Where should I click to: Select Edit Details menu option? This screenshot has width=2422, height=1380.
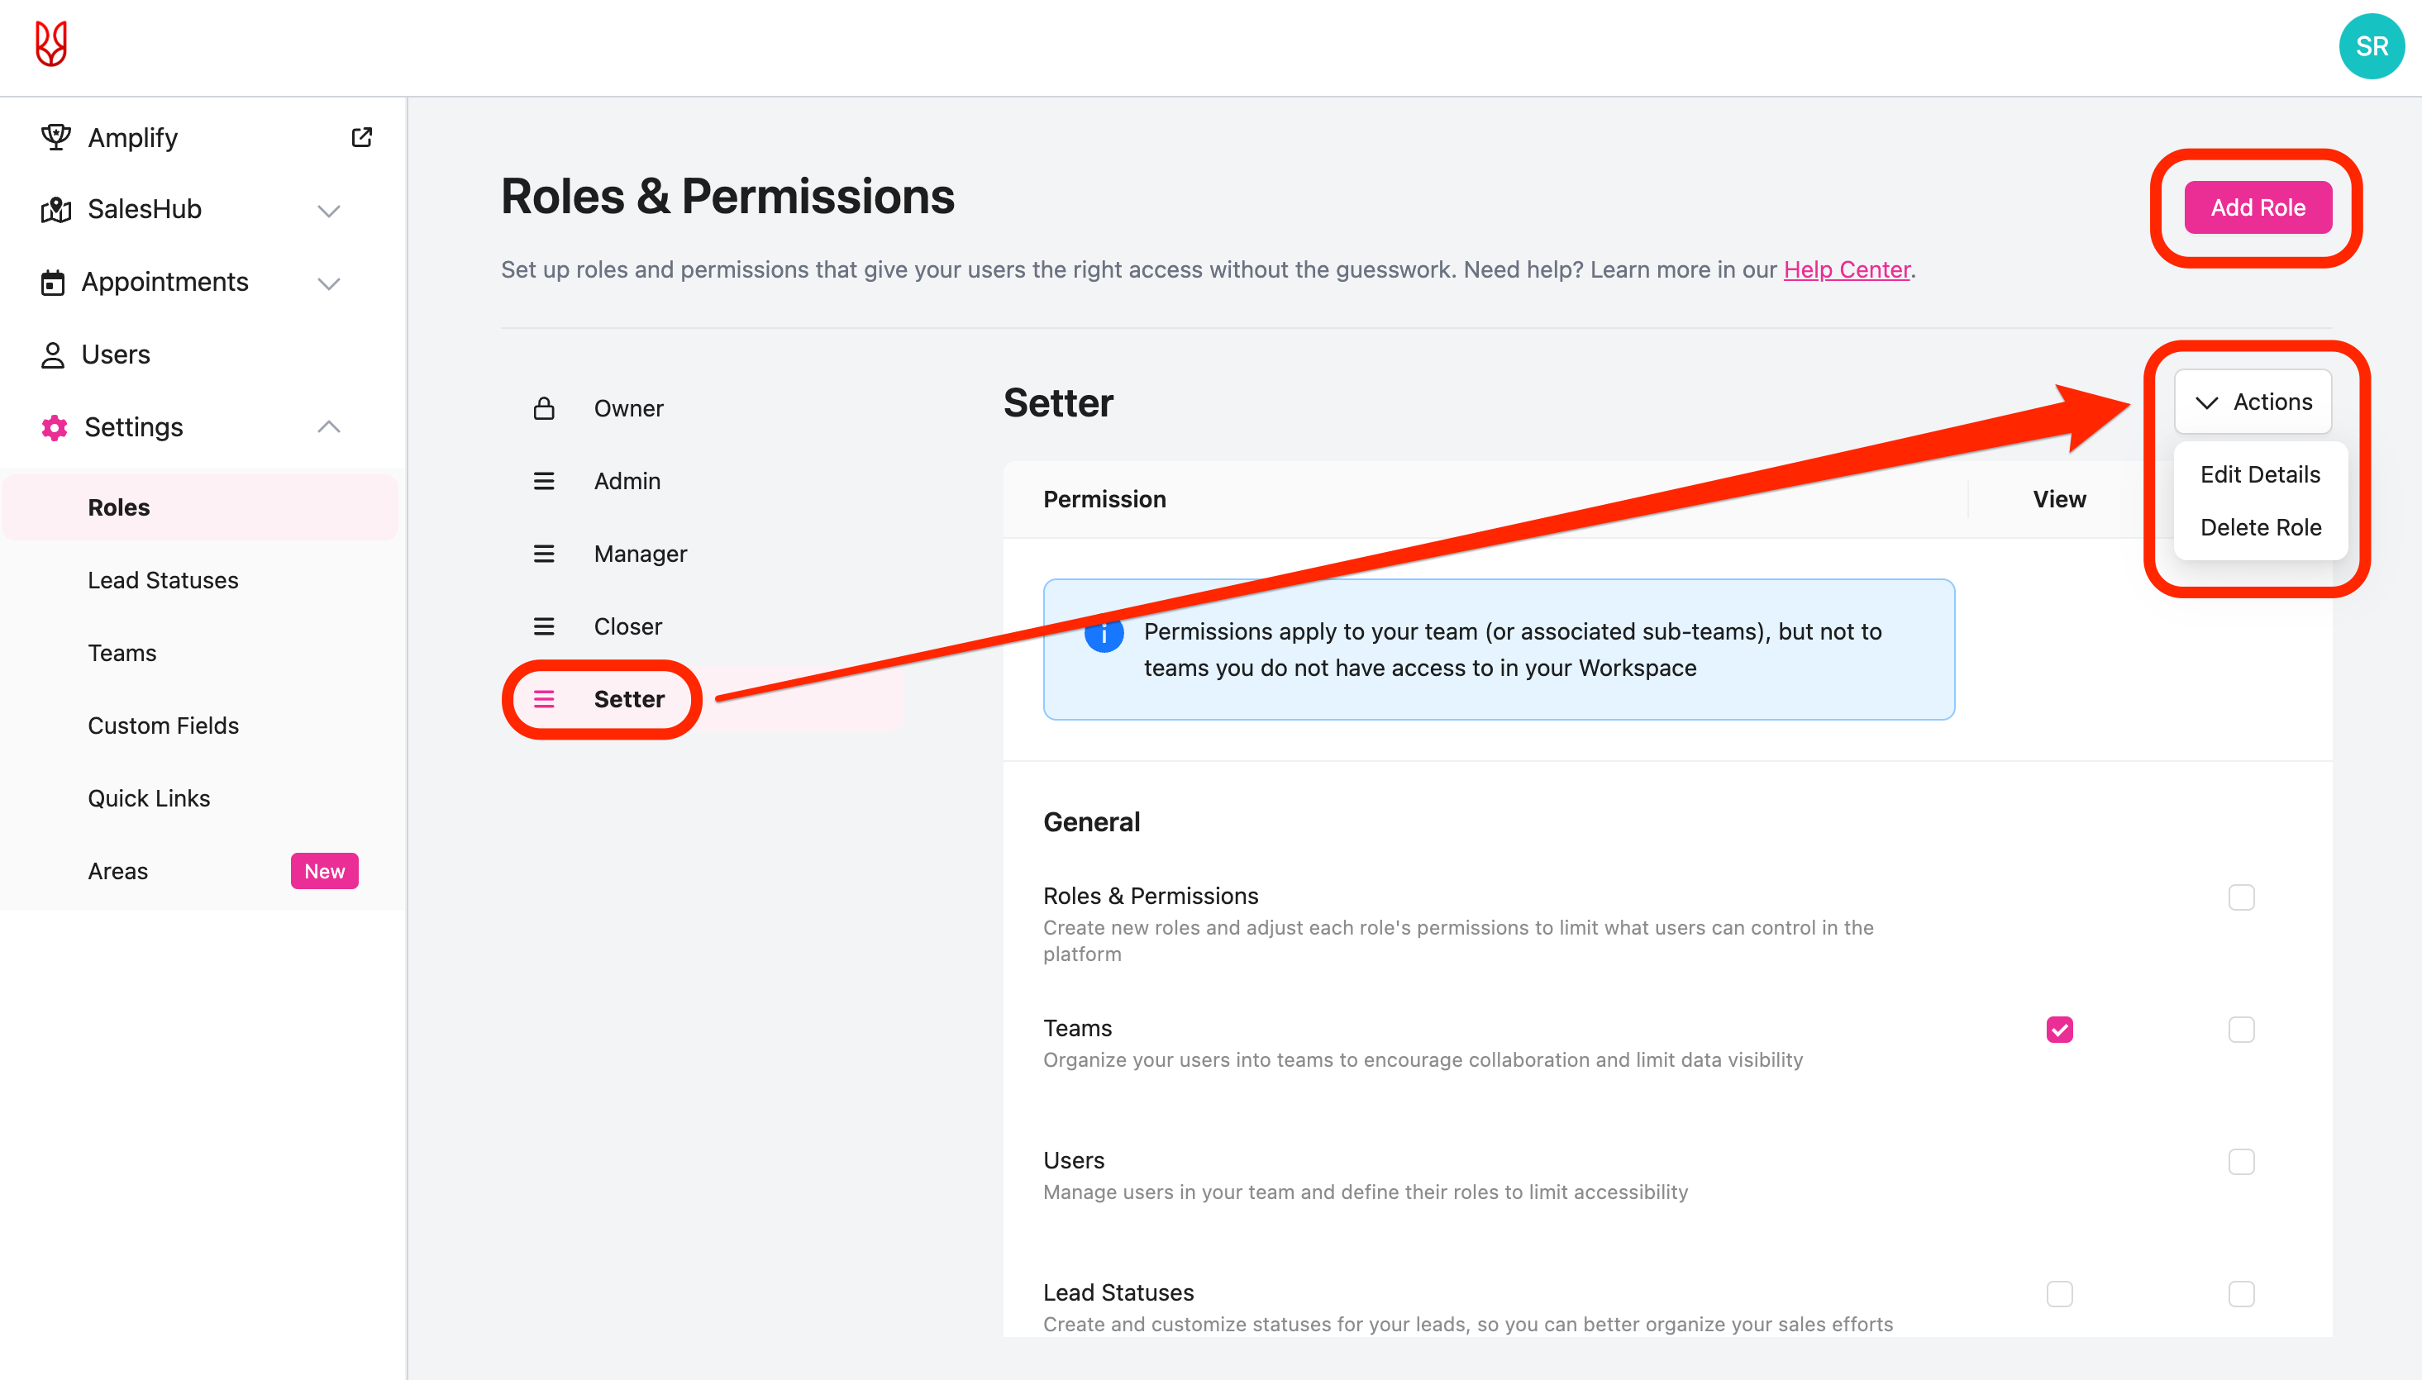[x=2260, y=473]
